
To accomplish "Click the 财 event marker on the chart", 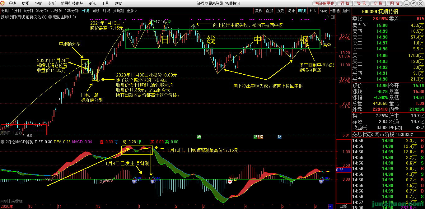I will 279,137.
